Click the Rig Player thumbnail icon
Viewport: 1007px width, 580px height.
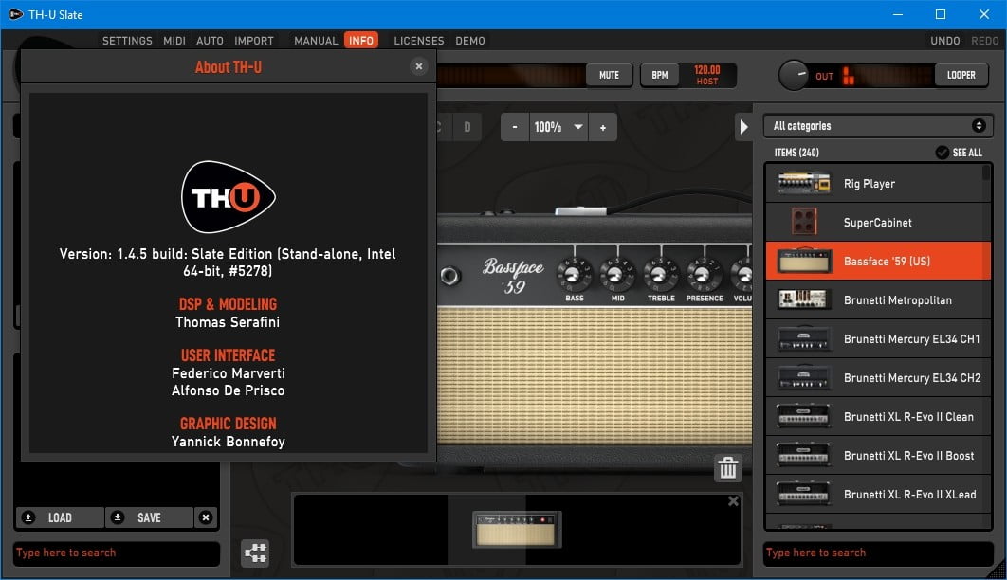(803, 184)
